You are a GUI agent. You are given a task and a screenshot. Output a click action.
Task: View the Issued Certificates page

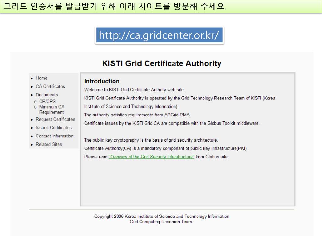54,128
